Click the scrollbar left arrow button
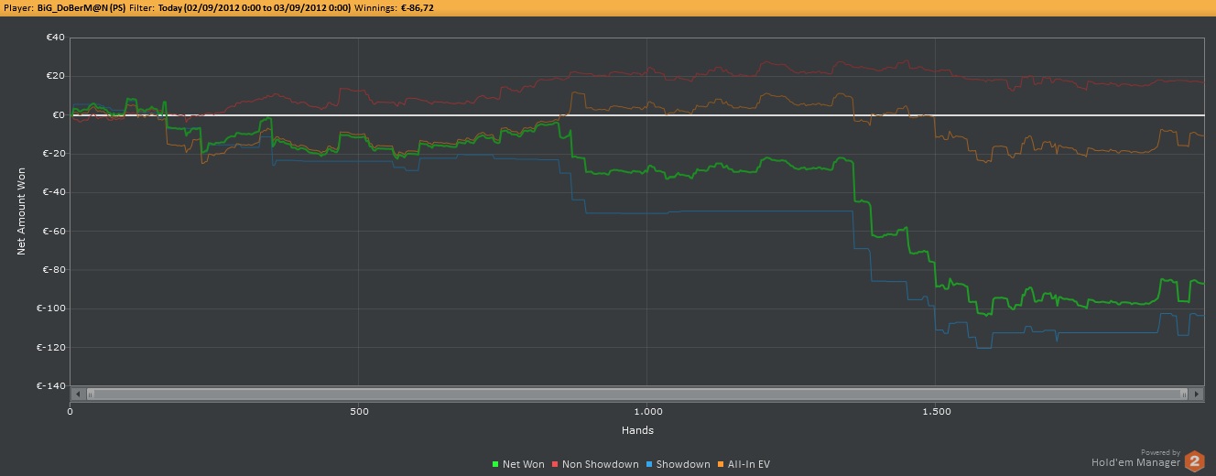The height and width of the screenshot is (476, 1216). pos(78,394)
